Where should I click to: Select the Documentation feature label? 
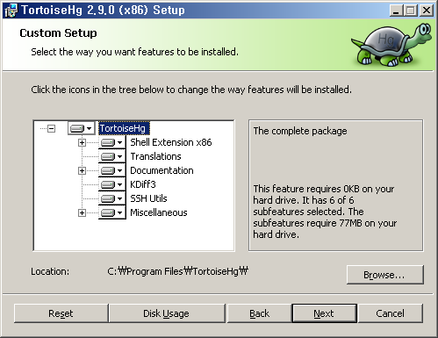(162, 170)
